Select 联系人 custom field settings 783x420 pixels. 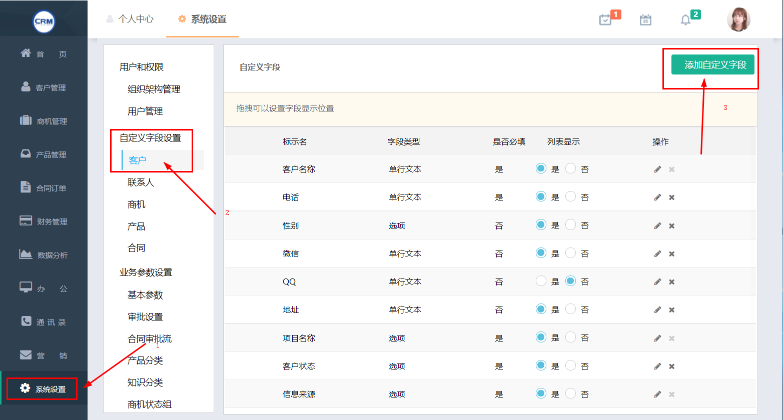coord(141,182)
